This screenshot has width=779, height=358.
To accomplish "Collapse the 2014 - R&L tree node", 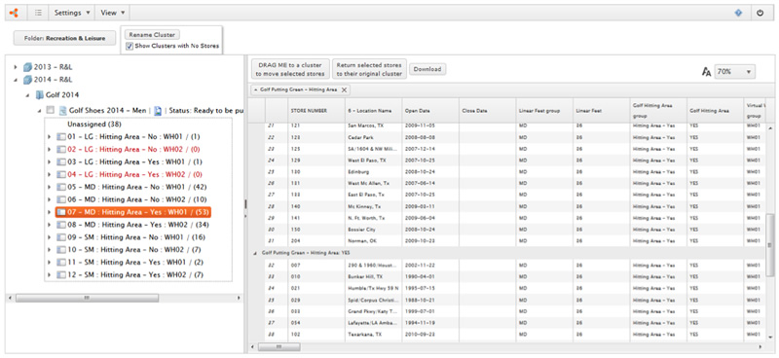I will tap(16, 80).
